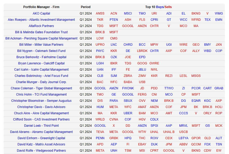The image size is (229, 154).
Task: Select the EBAY ticker in Matrix Asset Advisors row
Action: pyautogui.click(x=142, y=144)
